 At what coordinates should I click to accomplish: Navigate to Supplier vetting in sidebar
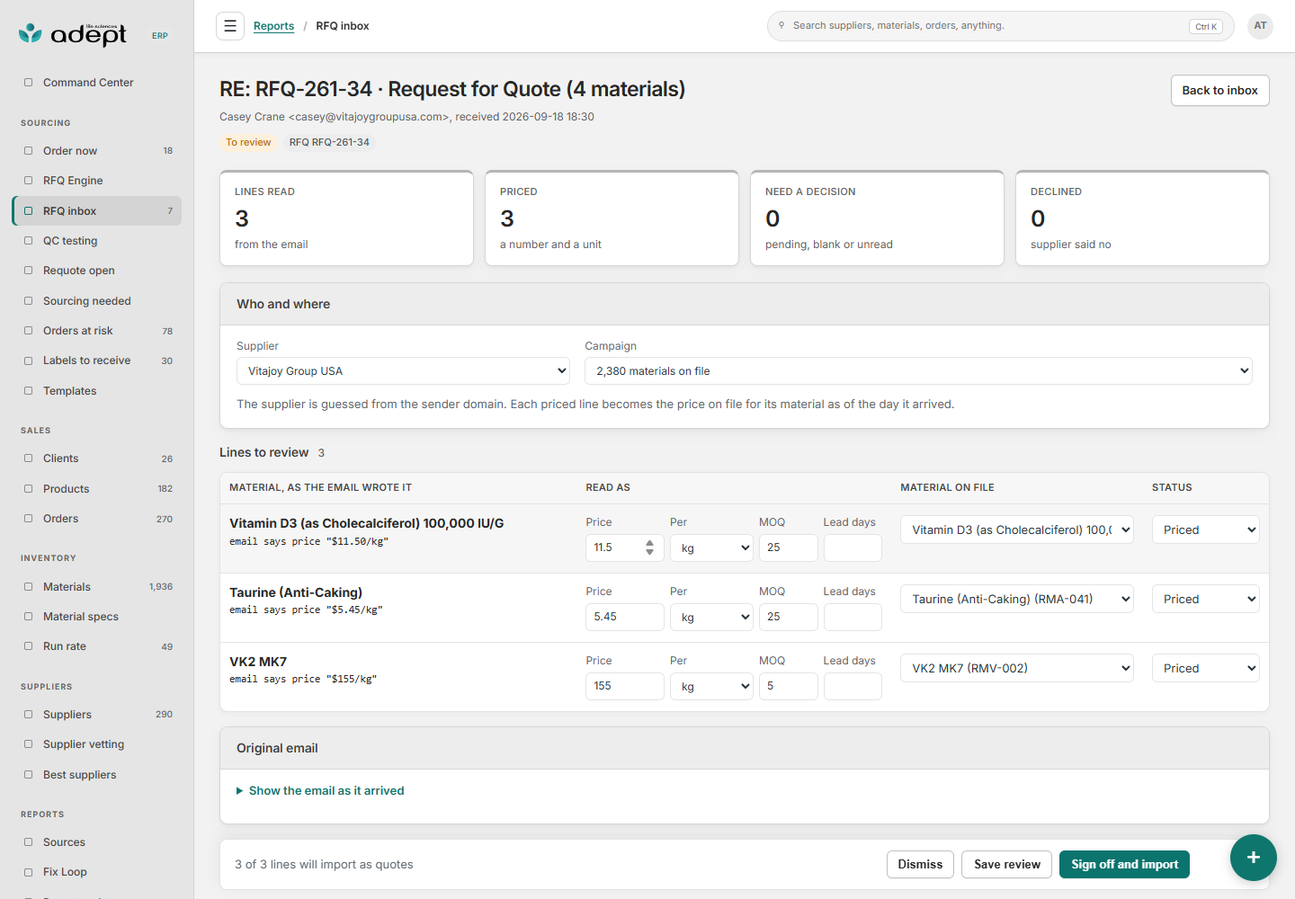point(97,744)
